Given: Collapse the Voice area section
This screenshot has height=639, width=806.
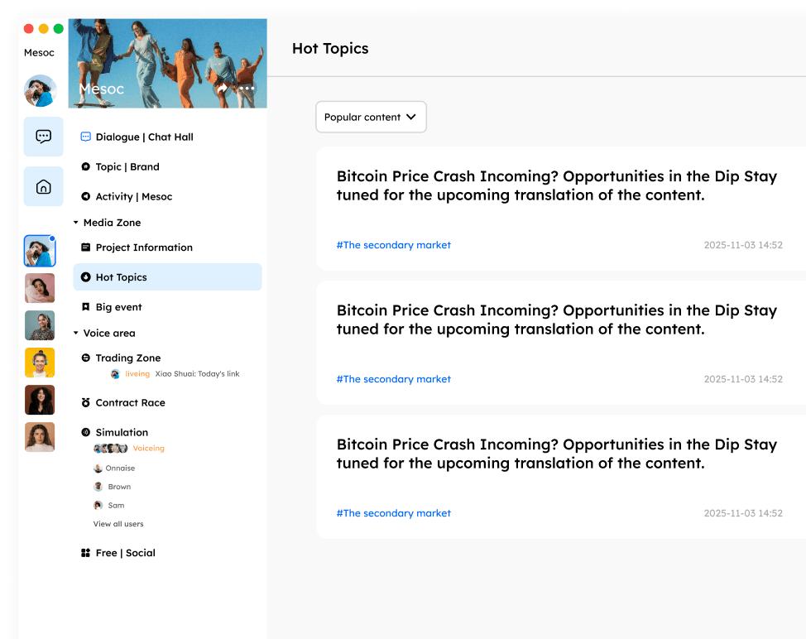Looking at the screenshot, I should pos(76,334).
